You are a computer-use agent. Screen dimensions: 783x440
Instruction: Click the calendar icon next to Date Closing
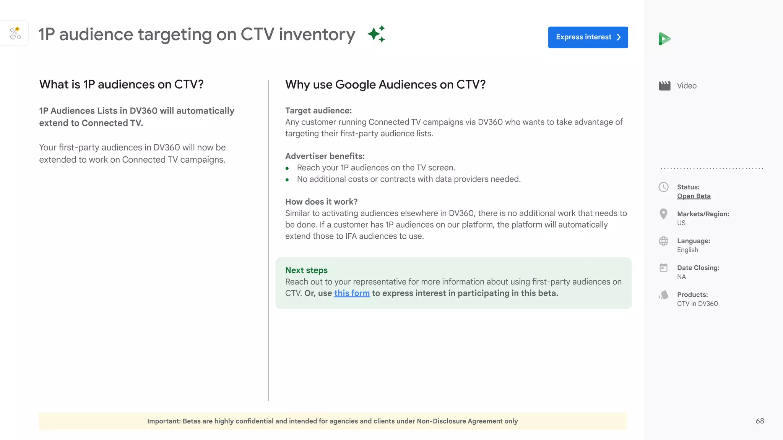pos(663,268)
